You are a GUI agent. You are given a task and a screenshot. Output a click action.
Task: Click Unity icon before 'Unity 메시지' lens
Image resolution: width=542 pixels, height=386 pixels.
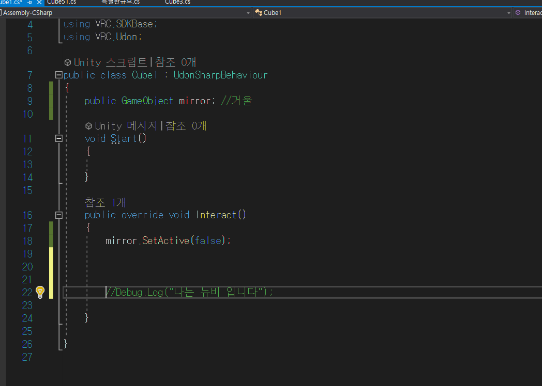[x=88, y=126]
